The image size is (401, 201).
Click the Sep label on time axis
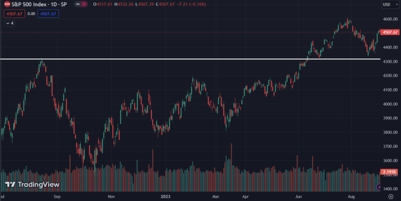pos(57,197)
